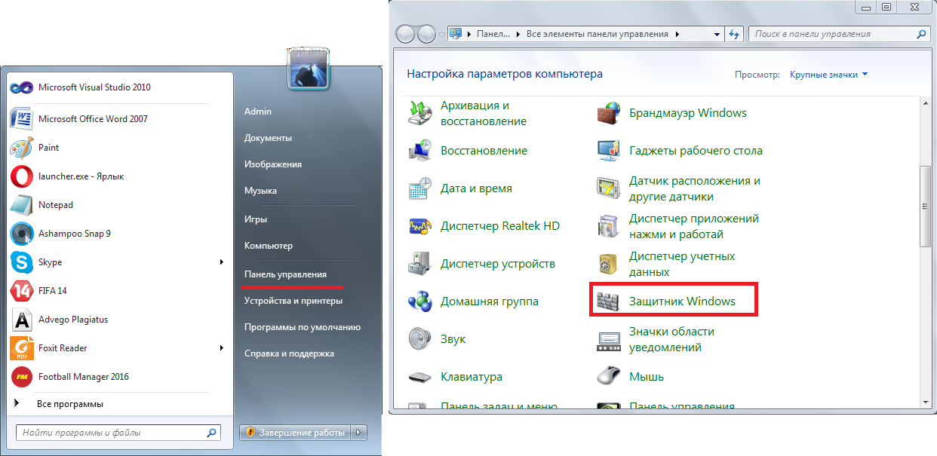
Task: Open shutdown options arrow beside Завершение работы
Action: click(360, 433)
